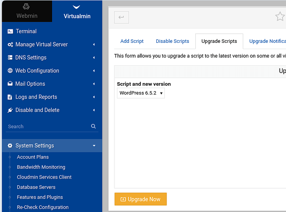
Task: Click the search magnifier icon
Action: pyautogui.click(x=93, y=126)
